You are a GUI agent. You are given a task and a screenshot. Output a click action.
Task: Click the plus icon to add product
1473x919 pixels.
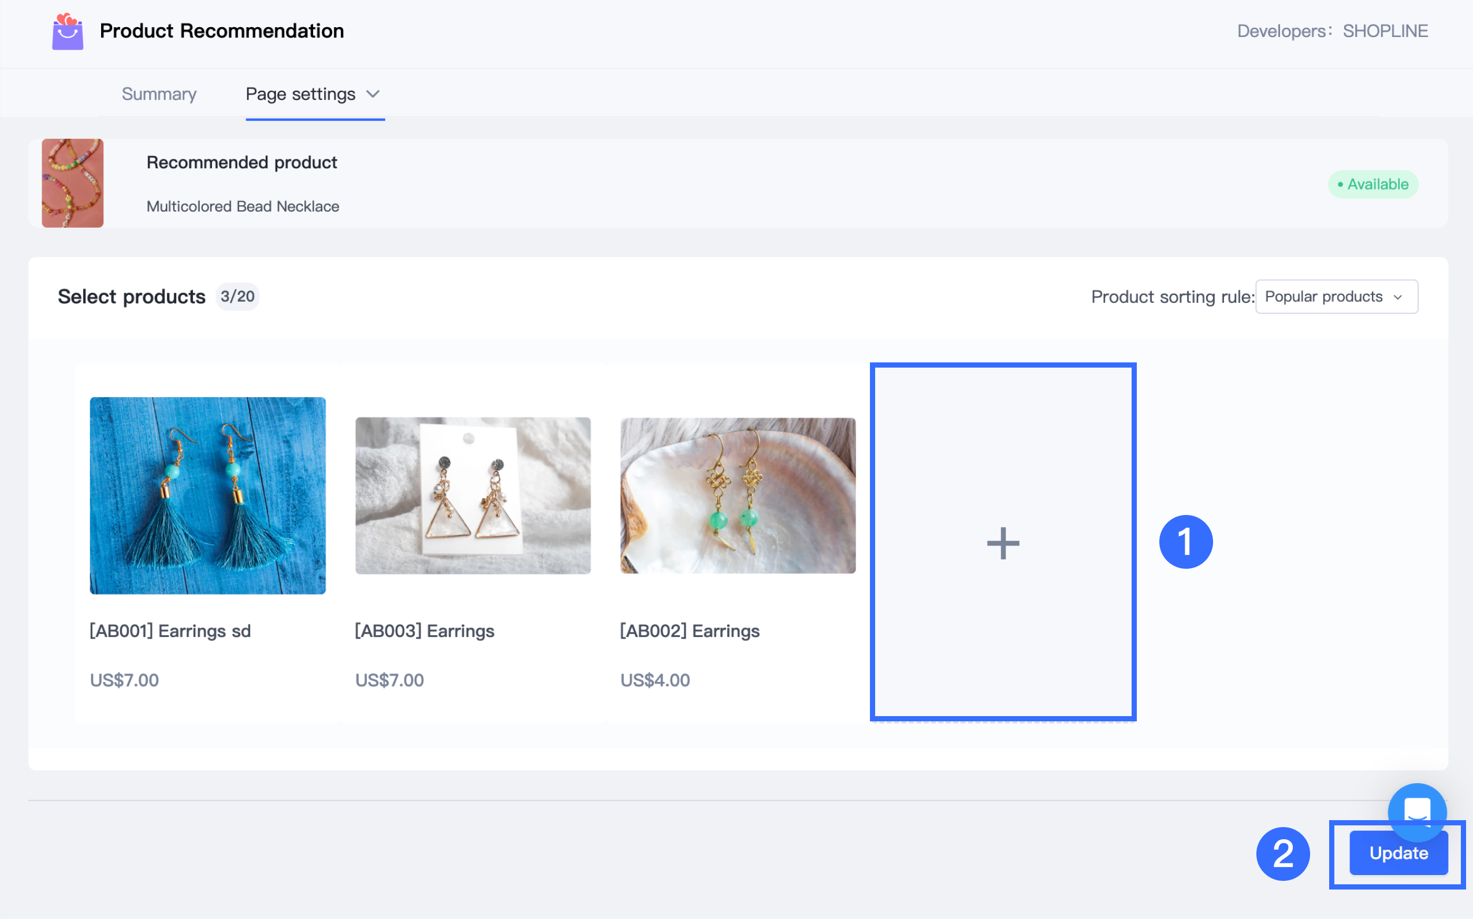[x=1002, y=543]
